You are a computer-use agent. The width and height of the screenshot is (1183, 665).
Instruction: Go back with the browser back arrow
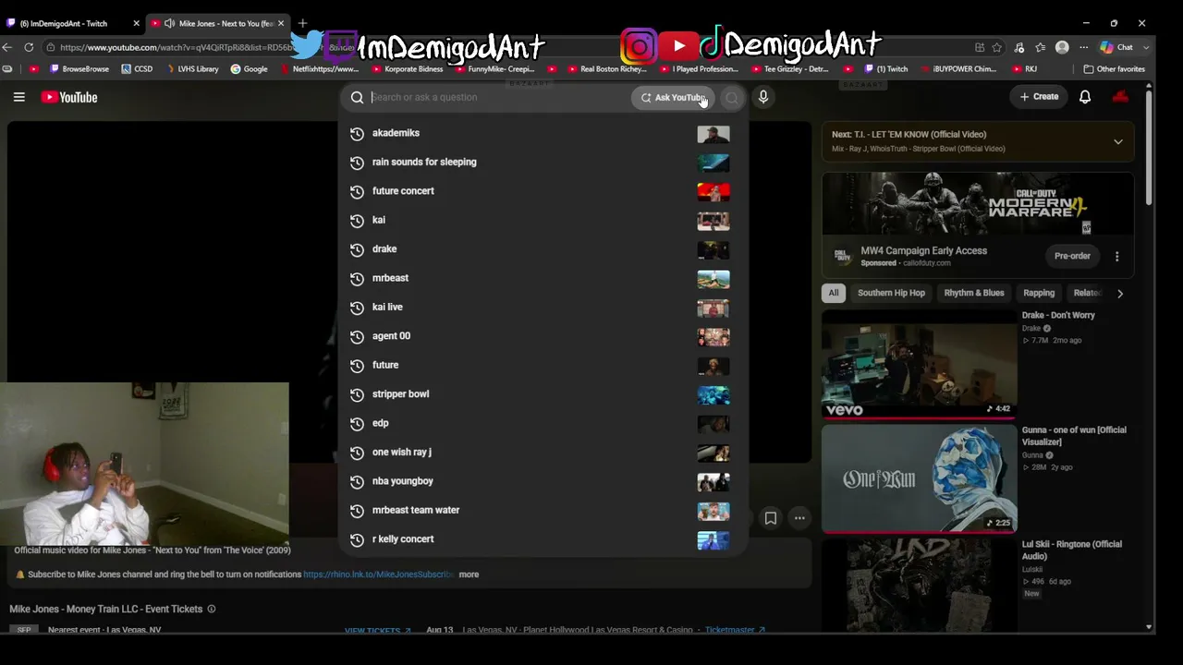pos(8,47)
